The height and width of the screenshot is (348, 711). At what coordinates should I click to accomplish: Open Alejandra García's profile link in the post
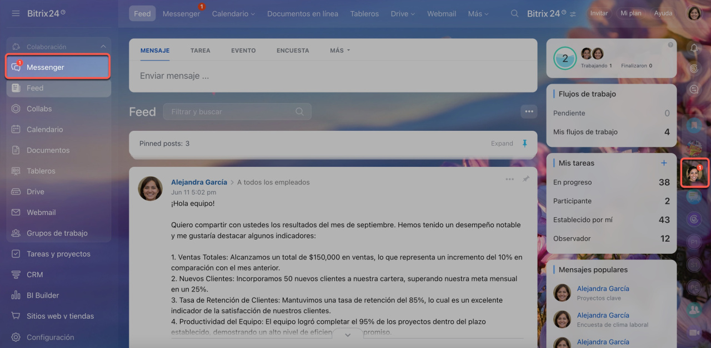pyautogui.click(x=199, y=182)
